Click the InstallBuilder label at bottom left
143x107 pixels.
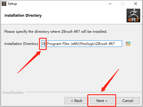(x=13, y=93)
